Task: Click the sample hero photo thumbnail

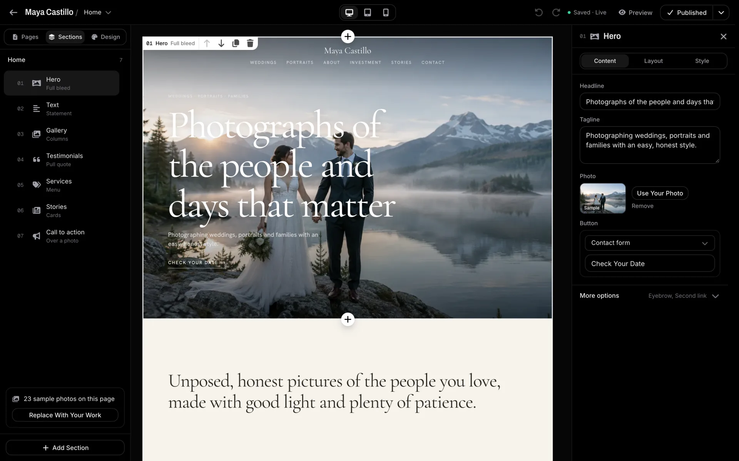Action: [x=603, y=198]
